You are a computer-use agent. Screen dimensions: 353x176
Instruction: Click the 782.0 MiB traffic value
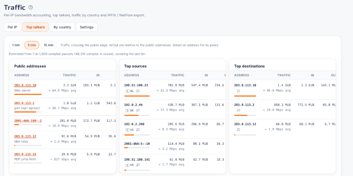176,85
